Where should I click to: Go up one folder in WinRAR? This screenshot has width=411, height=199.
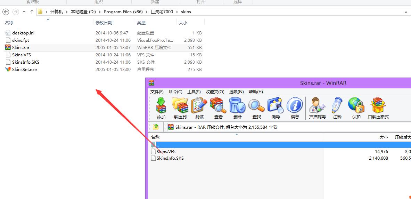(156, 127)
